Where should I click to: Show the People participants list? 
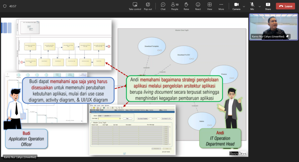[175, 5]
